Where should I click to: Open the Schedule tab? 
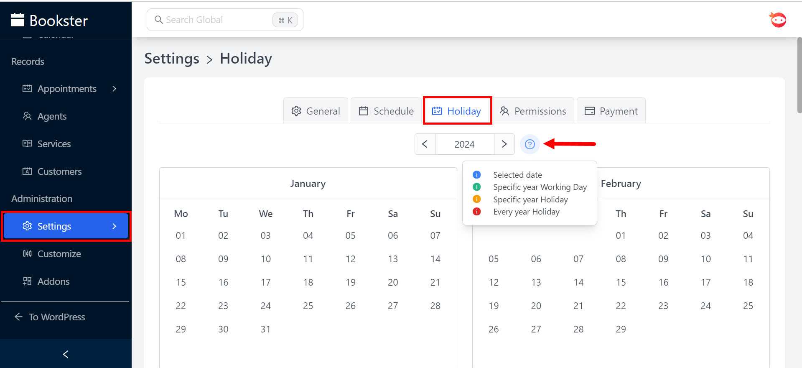[386, 111]
